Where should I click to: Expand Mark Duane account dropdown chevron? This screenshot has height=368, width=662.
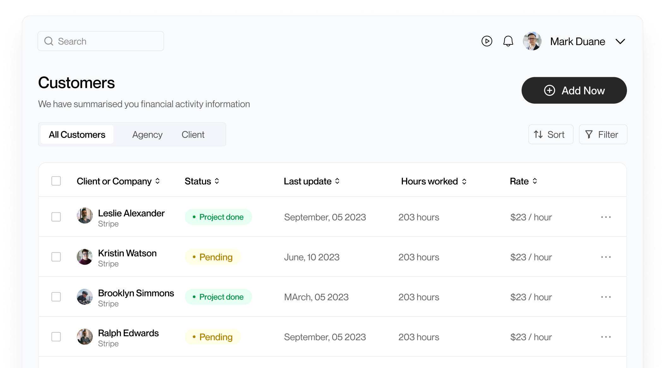click(x=620, y=42)
